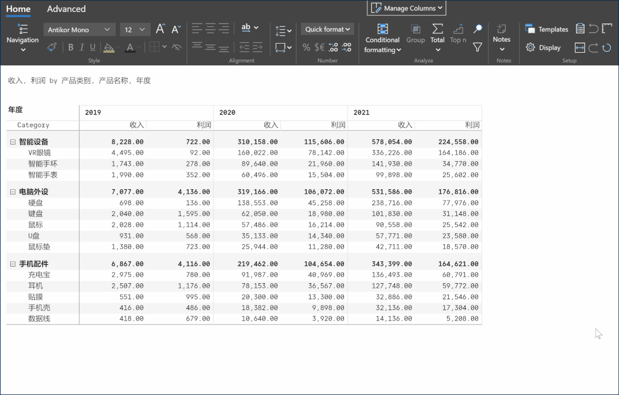
Task: Click the increase indent icon
Action: tap(257, 48)
